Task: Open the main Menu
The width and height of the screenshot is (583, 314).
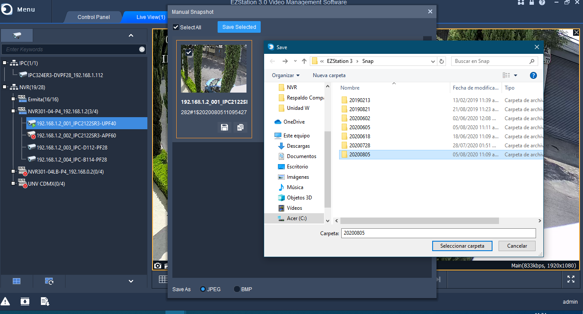Action: pos(18,9)
